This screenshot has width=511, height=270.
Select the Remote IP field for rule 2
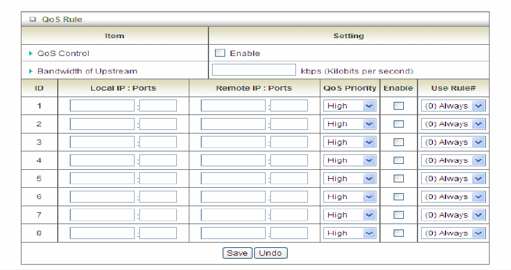tap(233, 124)
